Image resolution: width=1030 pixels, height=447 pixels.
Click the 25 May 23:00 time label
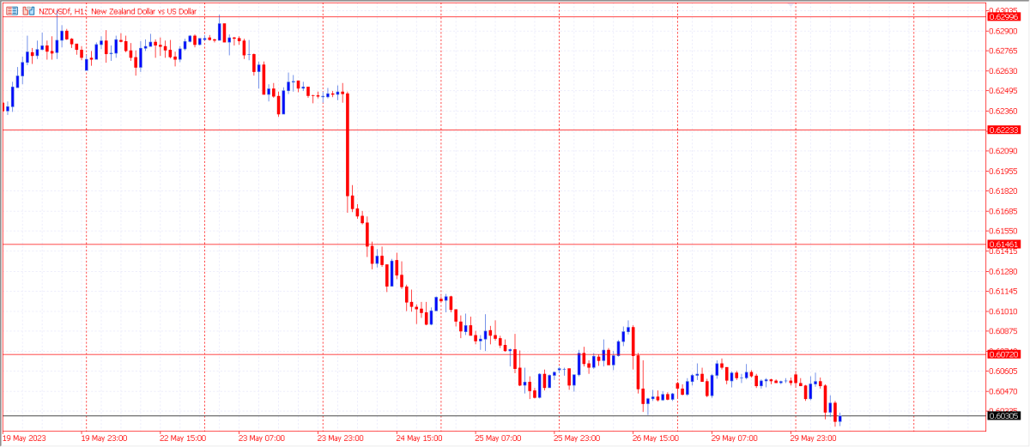[x=578, y=438]
